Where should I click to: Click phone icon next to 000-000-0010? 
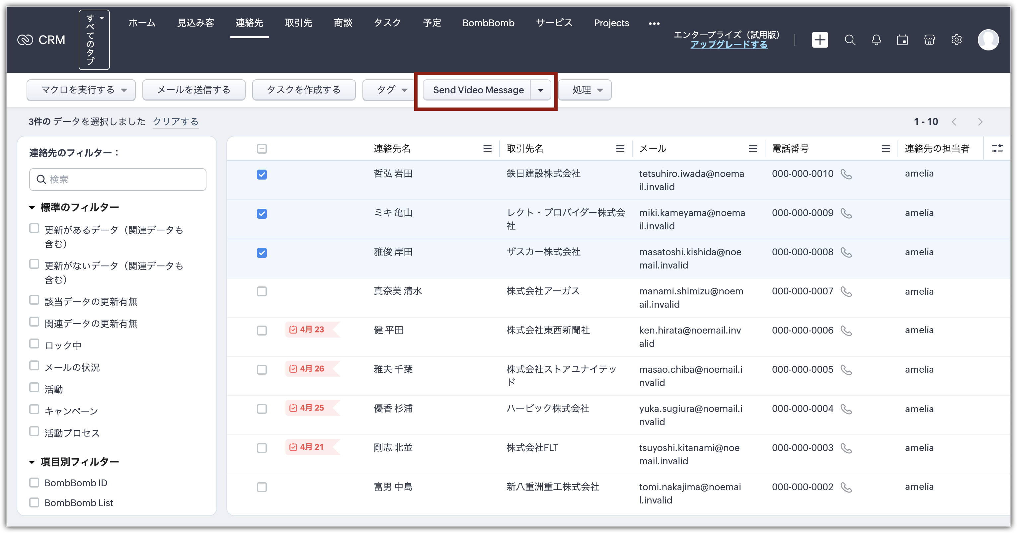(x=846, y=174)
